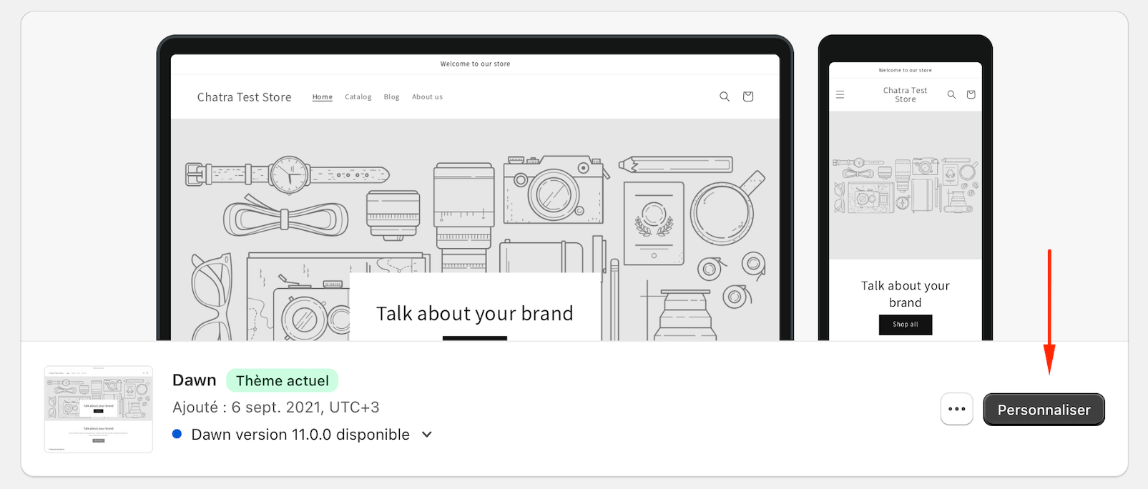1148x489 pixels.
Task: Click Dawn version 11.0.0 disponible text
Action: click(x=300, y=435)
